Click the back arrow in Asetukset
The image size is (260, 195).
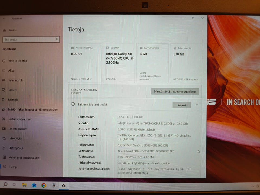click(4, 19)
